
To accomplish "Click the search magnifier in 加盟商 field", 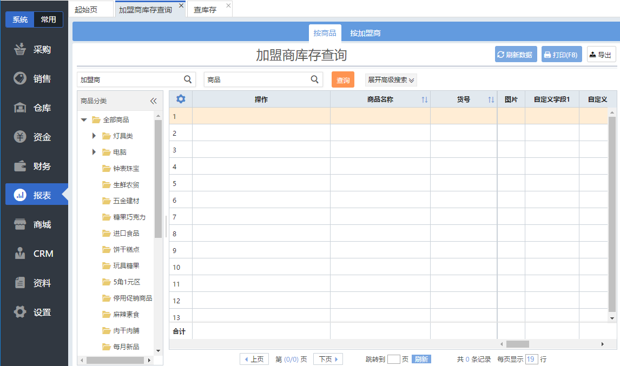I will pos(188,79).
